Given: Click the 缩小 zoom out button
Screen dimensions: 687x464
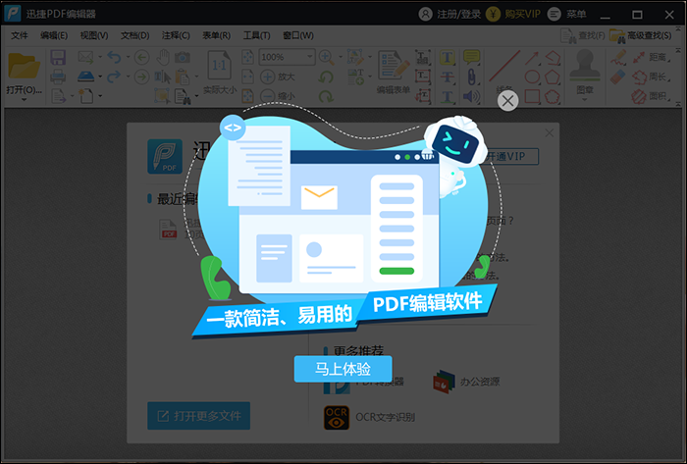Looking at the screenshot, I should [x=278, y=95].
